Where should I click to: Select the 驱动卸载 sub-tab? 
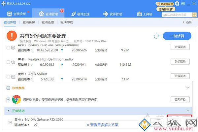[67, 22]
